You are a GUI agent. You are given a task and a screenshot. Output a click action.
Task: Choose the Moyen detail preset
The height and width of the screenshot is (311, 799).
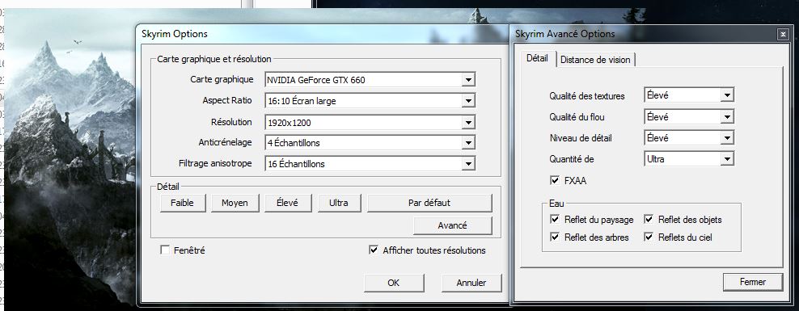235,203
